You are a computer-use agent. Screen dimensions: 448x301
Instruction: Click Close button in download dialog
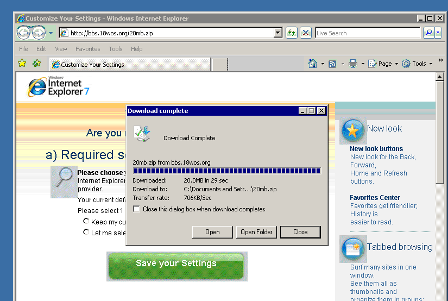300,232
